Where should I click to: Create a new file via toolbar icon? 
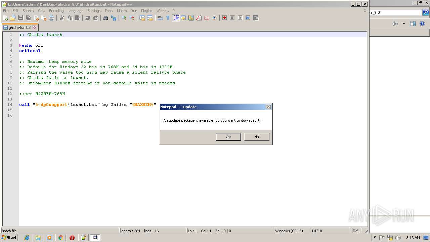pyautogui.click(x=5, y=18)
